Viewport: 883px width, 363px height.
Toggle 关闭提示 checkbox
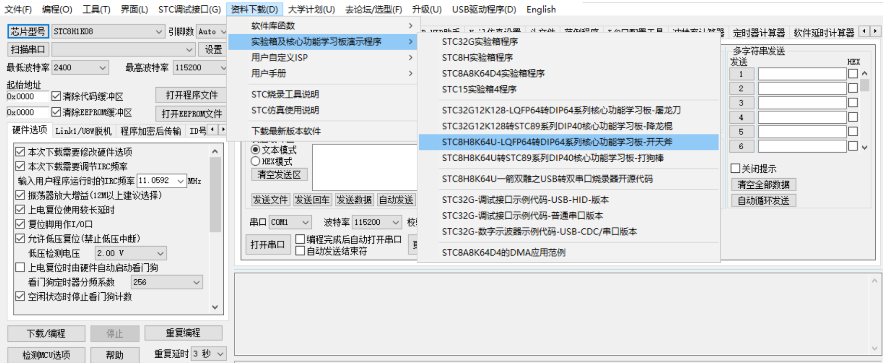click(735, 169)
